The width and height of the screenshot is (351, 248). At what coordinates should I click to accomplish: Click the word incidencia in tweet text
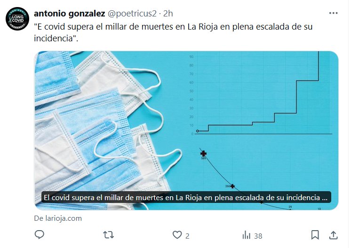click(54, 38)
